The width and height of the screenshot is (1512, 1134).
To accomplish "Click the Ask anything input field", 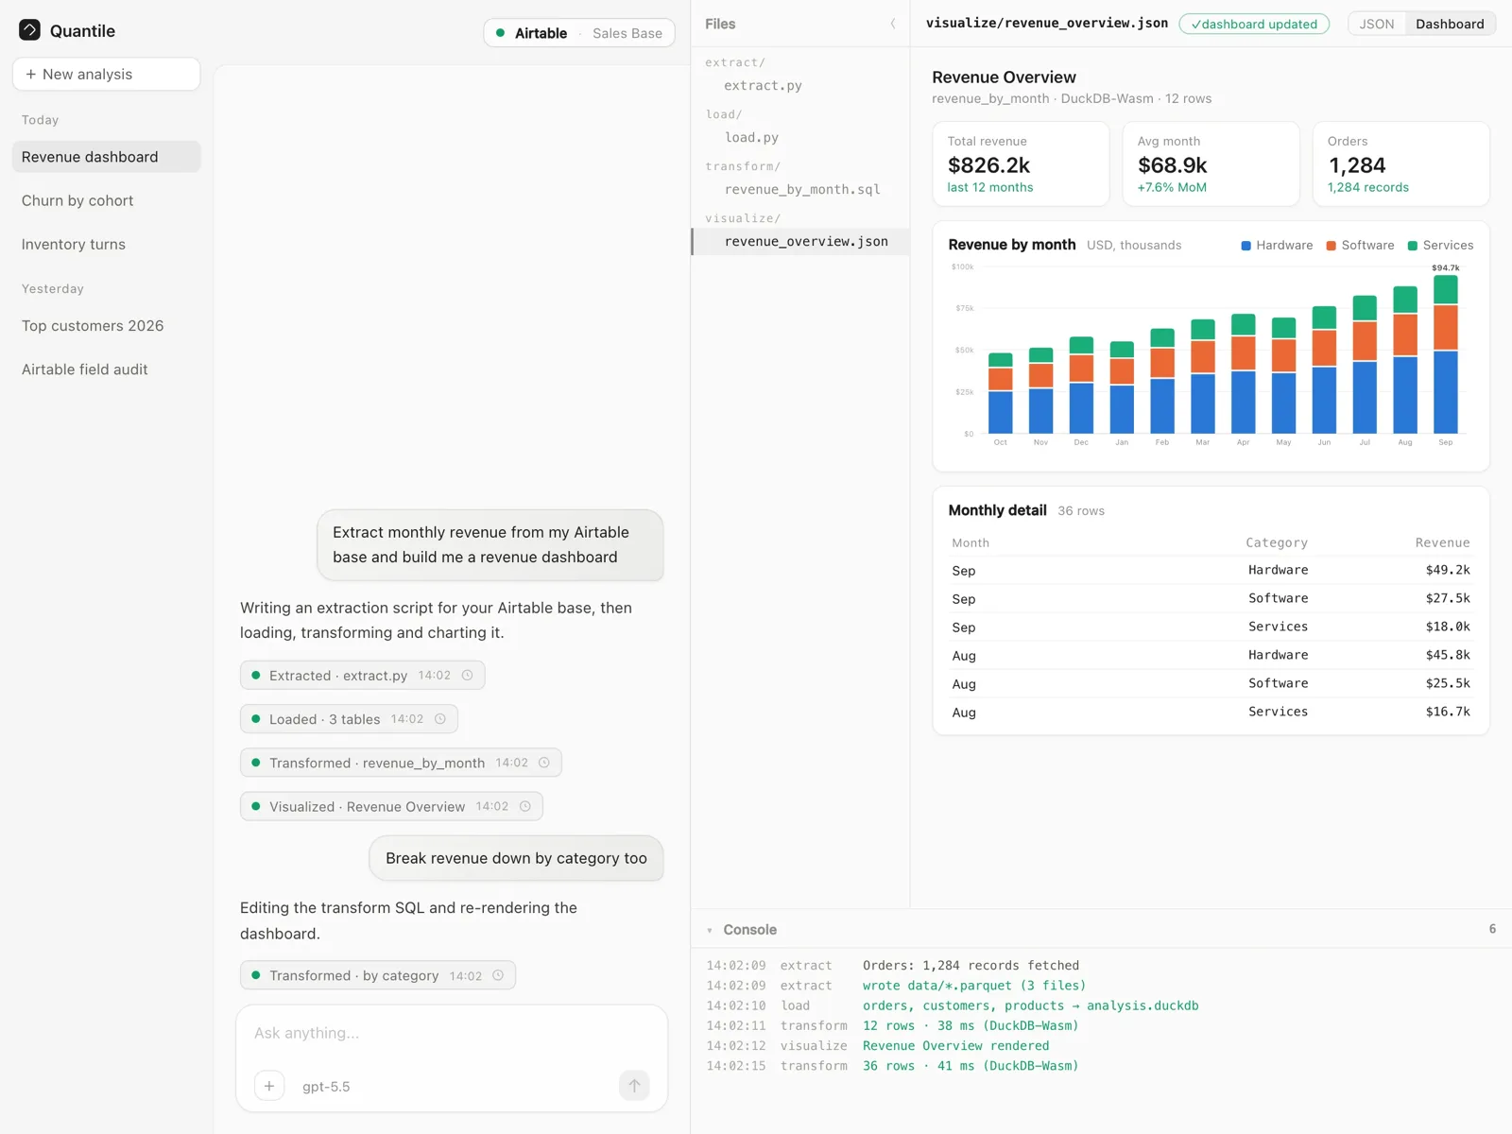I will [x=452, y=1033].
